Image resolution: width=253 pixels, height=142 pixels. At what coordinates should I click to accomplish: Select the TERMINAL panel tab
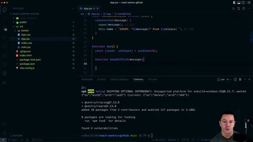coord(138,80)
